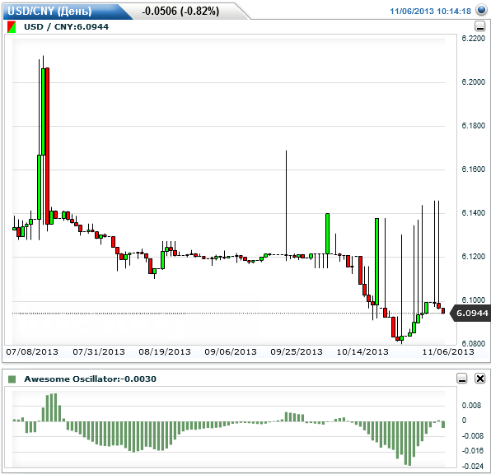Image resolution: width=491 pixels, height=474 pixels.
Task: Click the green Awesome Oscillator legend swatch
Action: (x=12, y=379)
